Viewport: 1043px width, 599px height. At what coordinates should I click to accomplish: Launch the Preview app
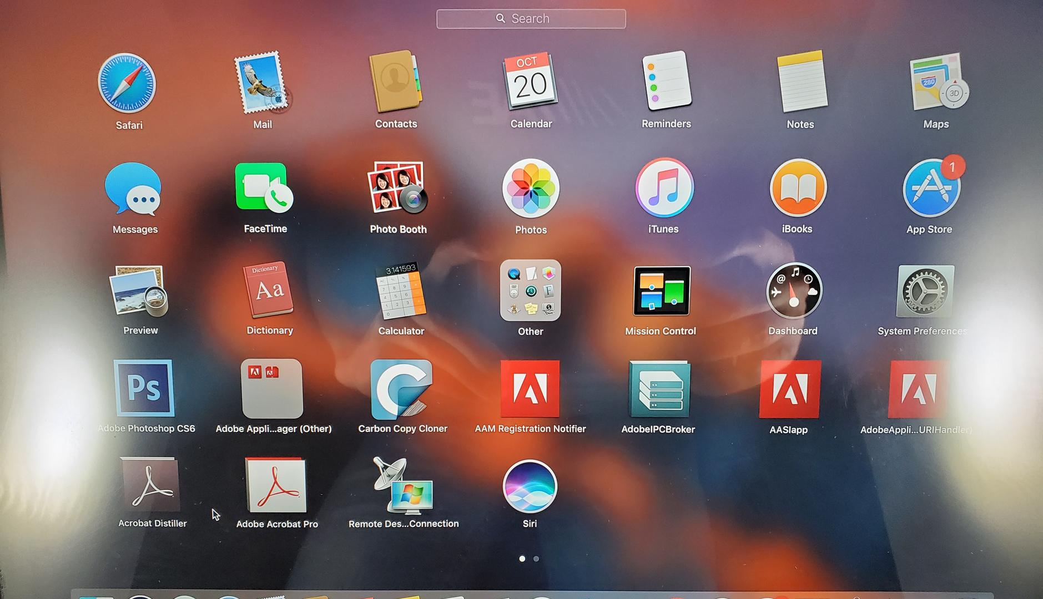[x=139, y=290]
